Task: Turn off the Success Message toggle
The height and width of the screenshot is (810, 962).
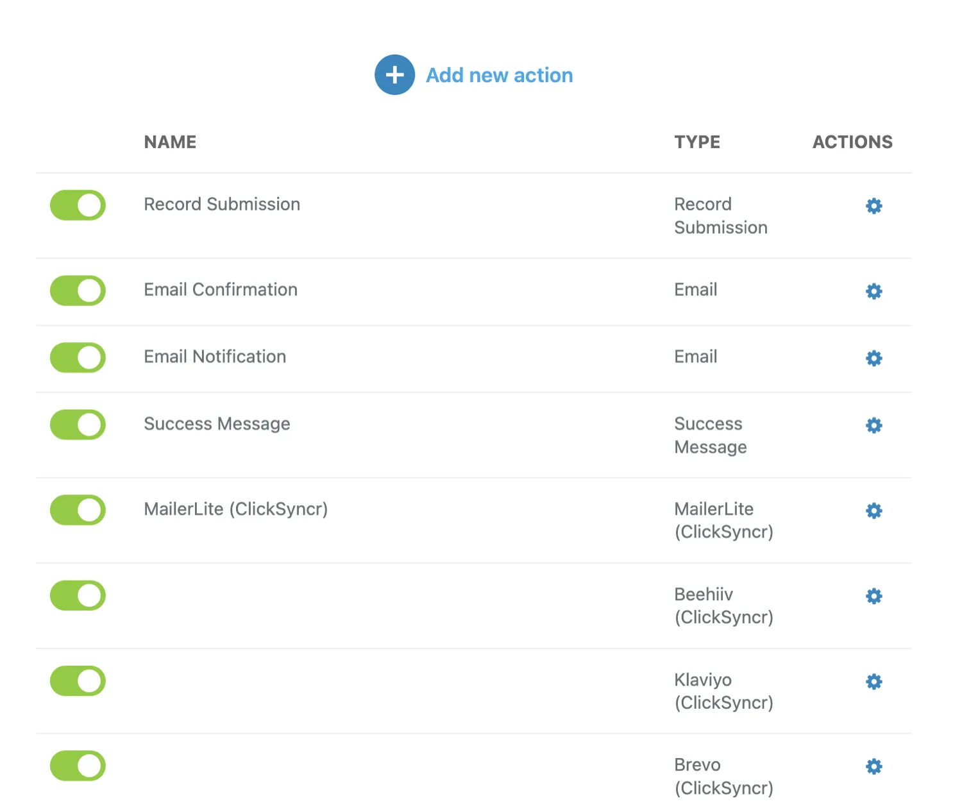Action: [x=78, y=425]
